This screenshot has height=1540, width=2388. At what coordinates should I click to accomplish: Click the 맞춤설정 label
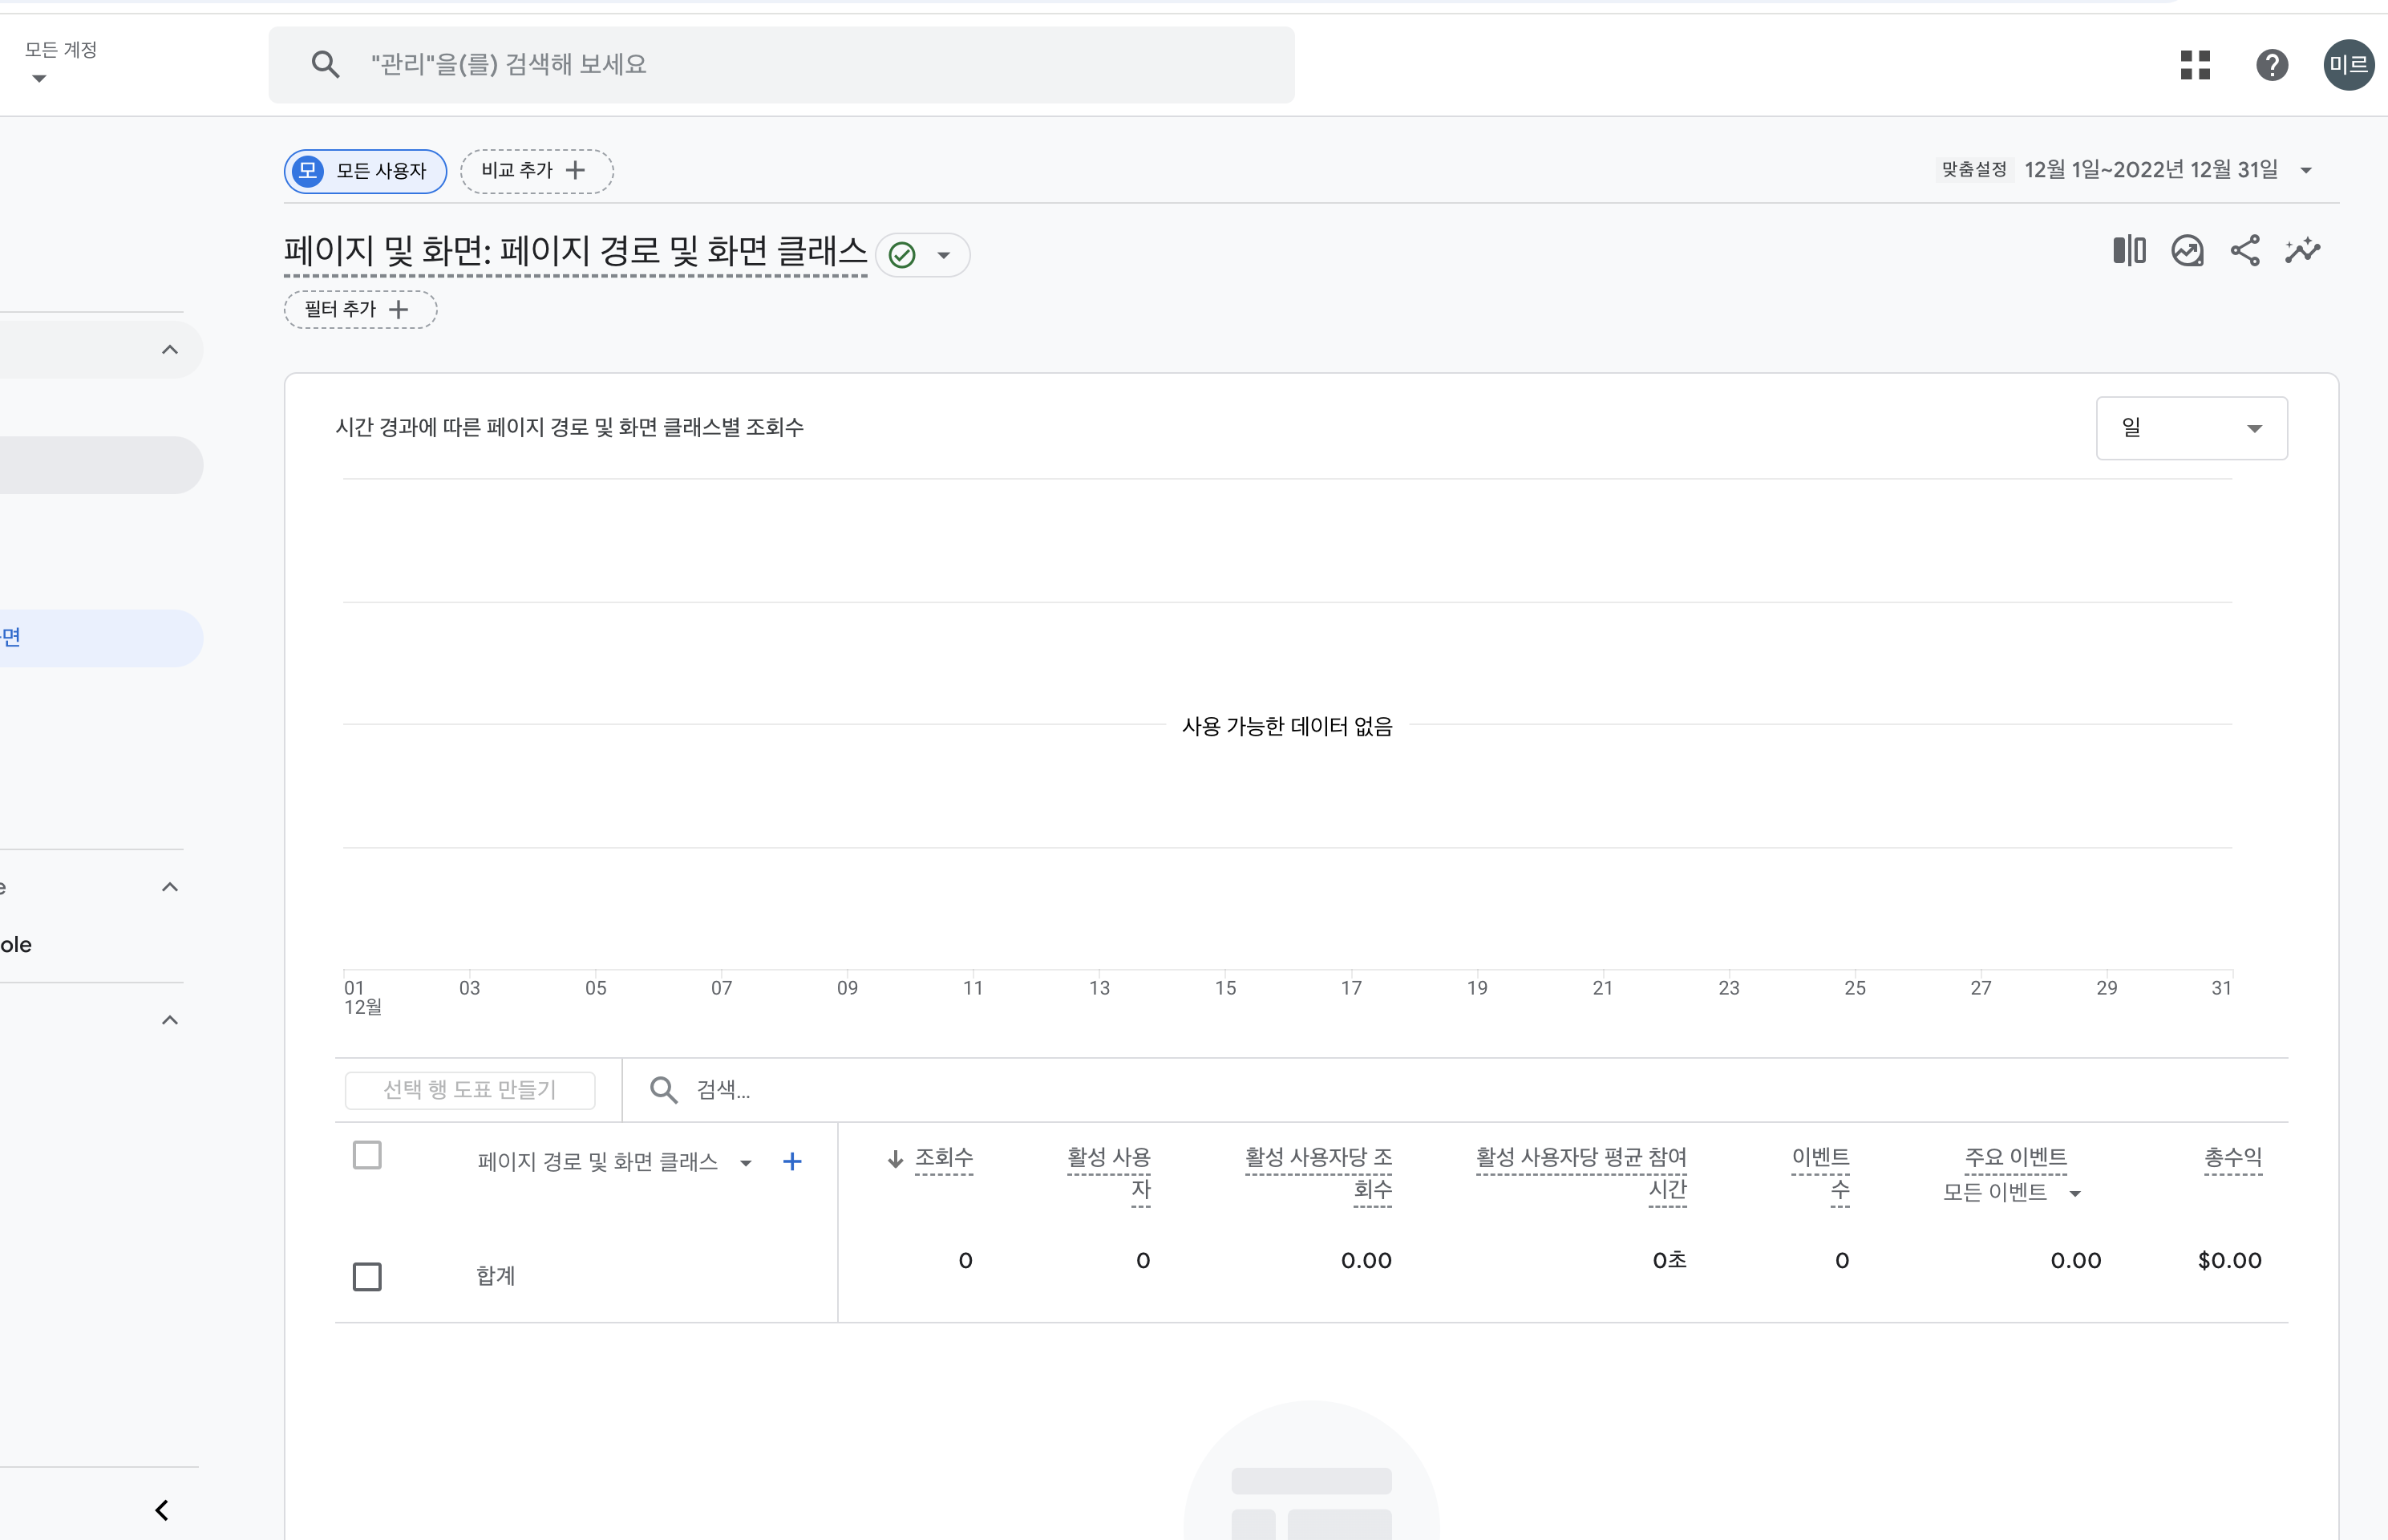coord(1974,170)
